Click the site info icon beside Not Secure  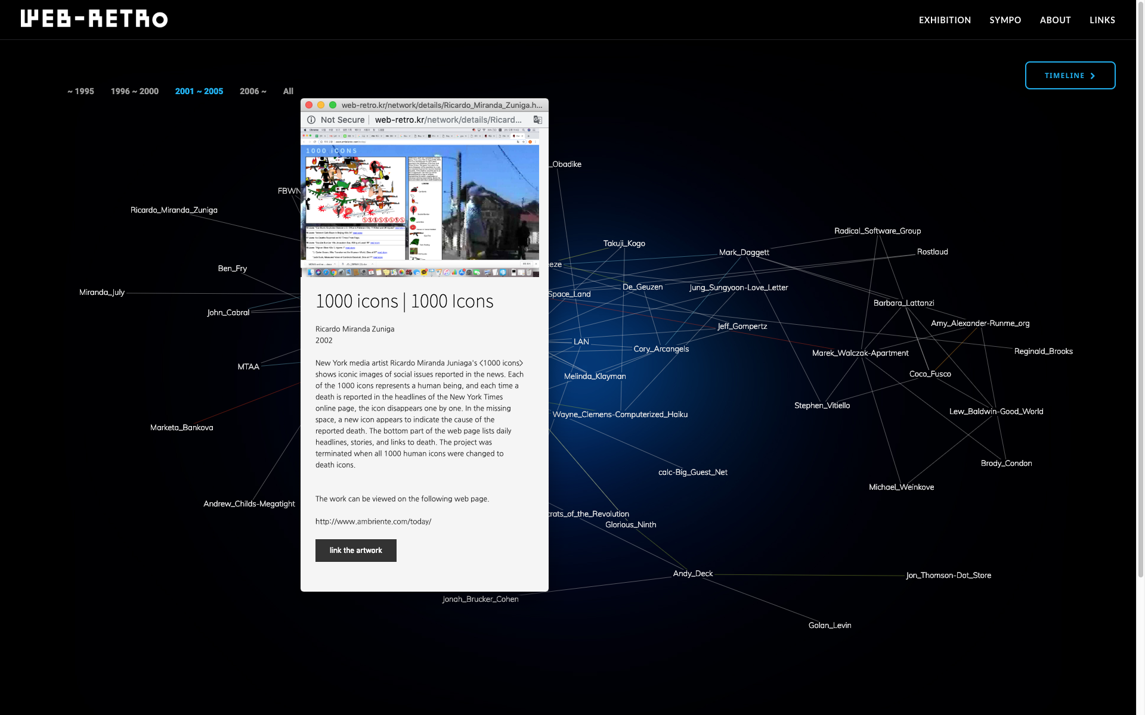tap(311, 120)
